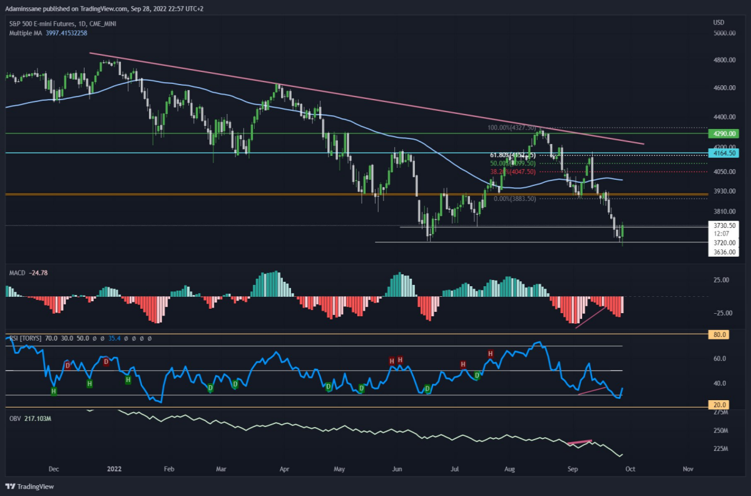Click the 3730.50 current price label

723,225
